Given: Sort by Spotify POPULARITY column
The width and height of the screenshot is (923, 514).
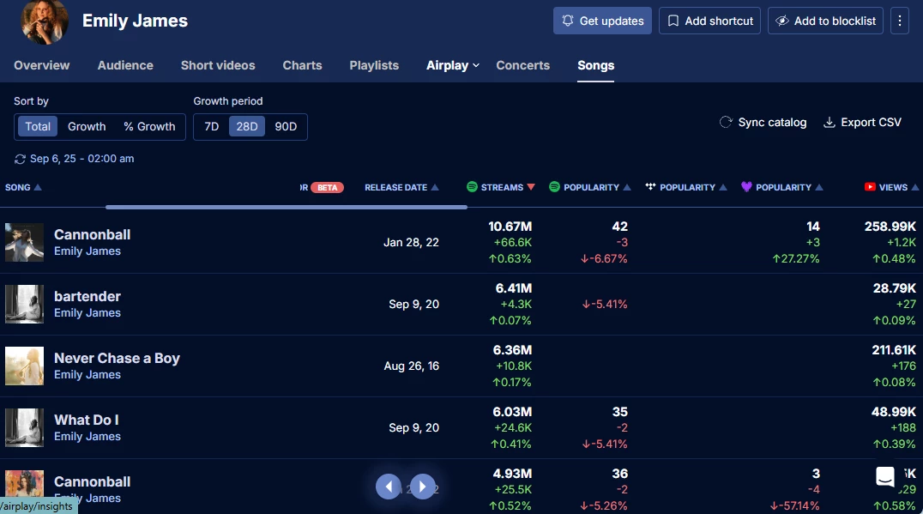Looking at the screenshot, I should pyautogui.click(x=589, y=187).
